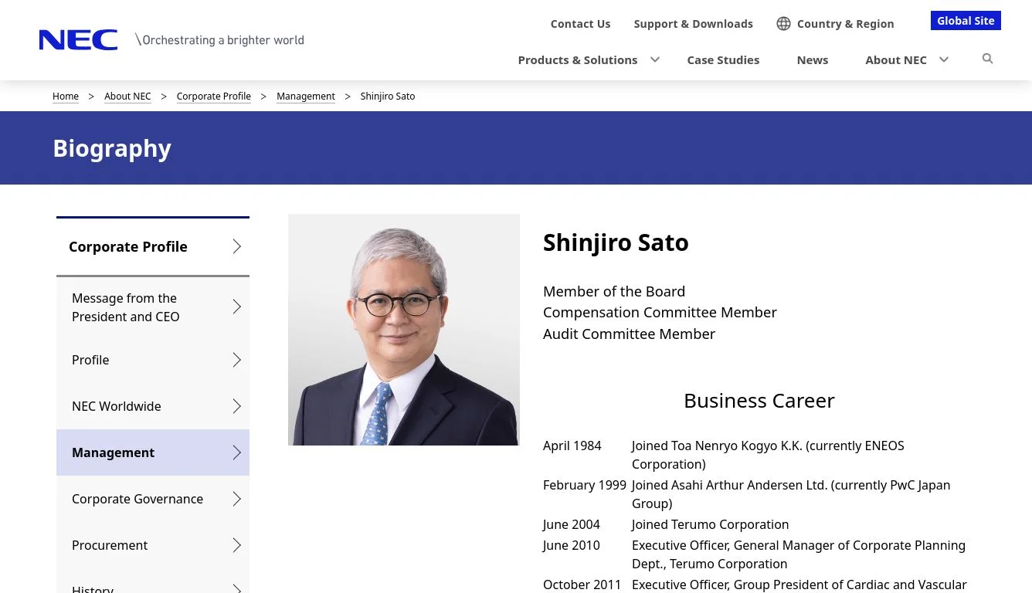Open the About NEC breadcrumb
Viewport: 1032px width, 593px height.
pos(127,97)
